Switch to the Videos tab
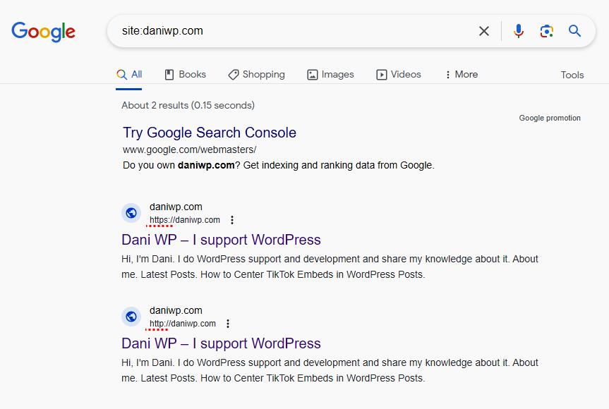This screenshot has width=609, height=409. tap(399, 75)
